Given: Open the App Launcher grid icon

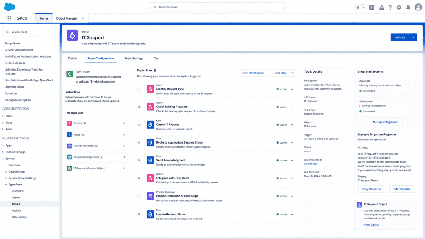Looking at the screenshot, I should [9, 18].
